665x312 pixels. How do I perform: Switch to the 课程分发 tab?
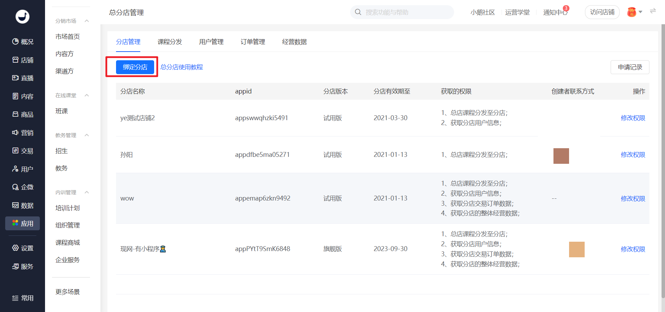pyautogui.click(x=170, y=42)
